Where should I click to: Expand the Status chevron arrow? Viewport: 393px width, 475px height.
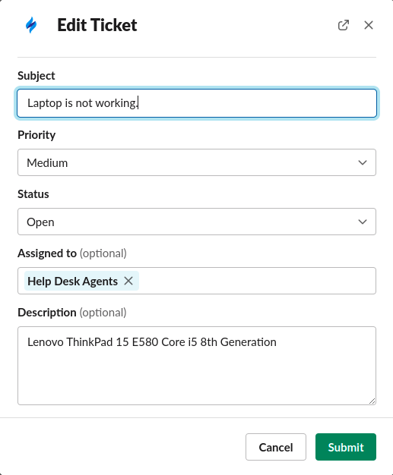click(363, 222)
